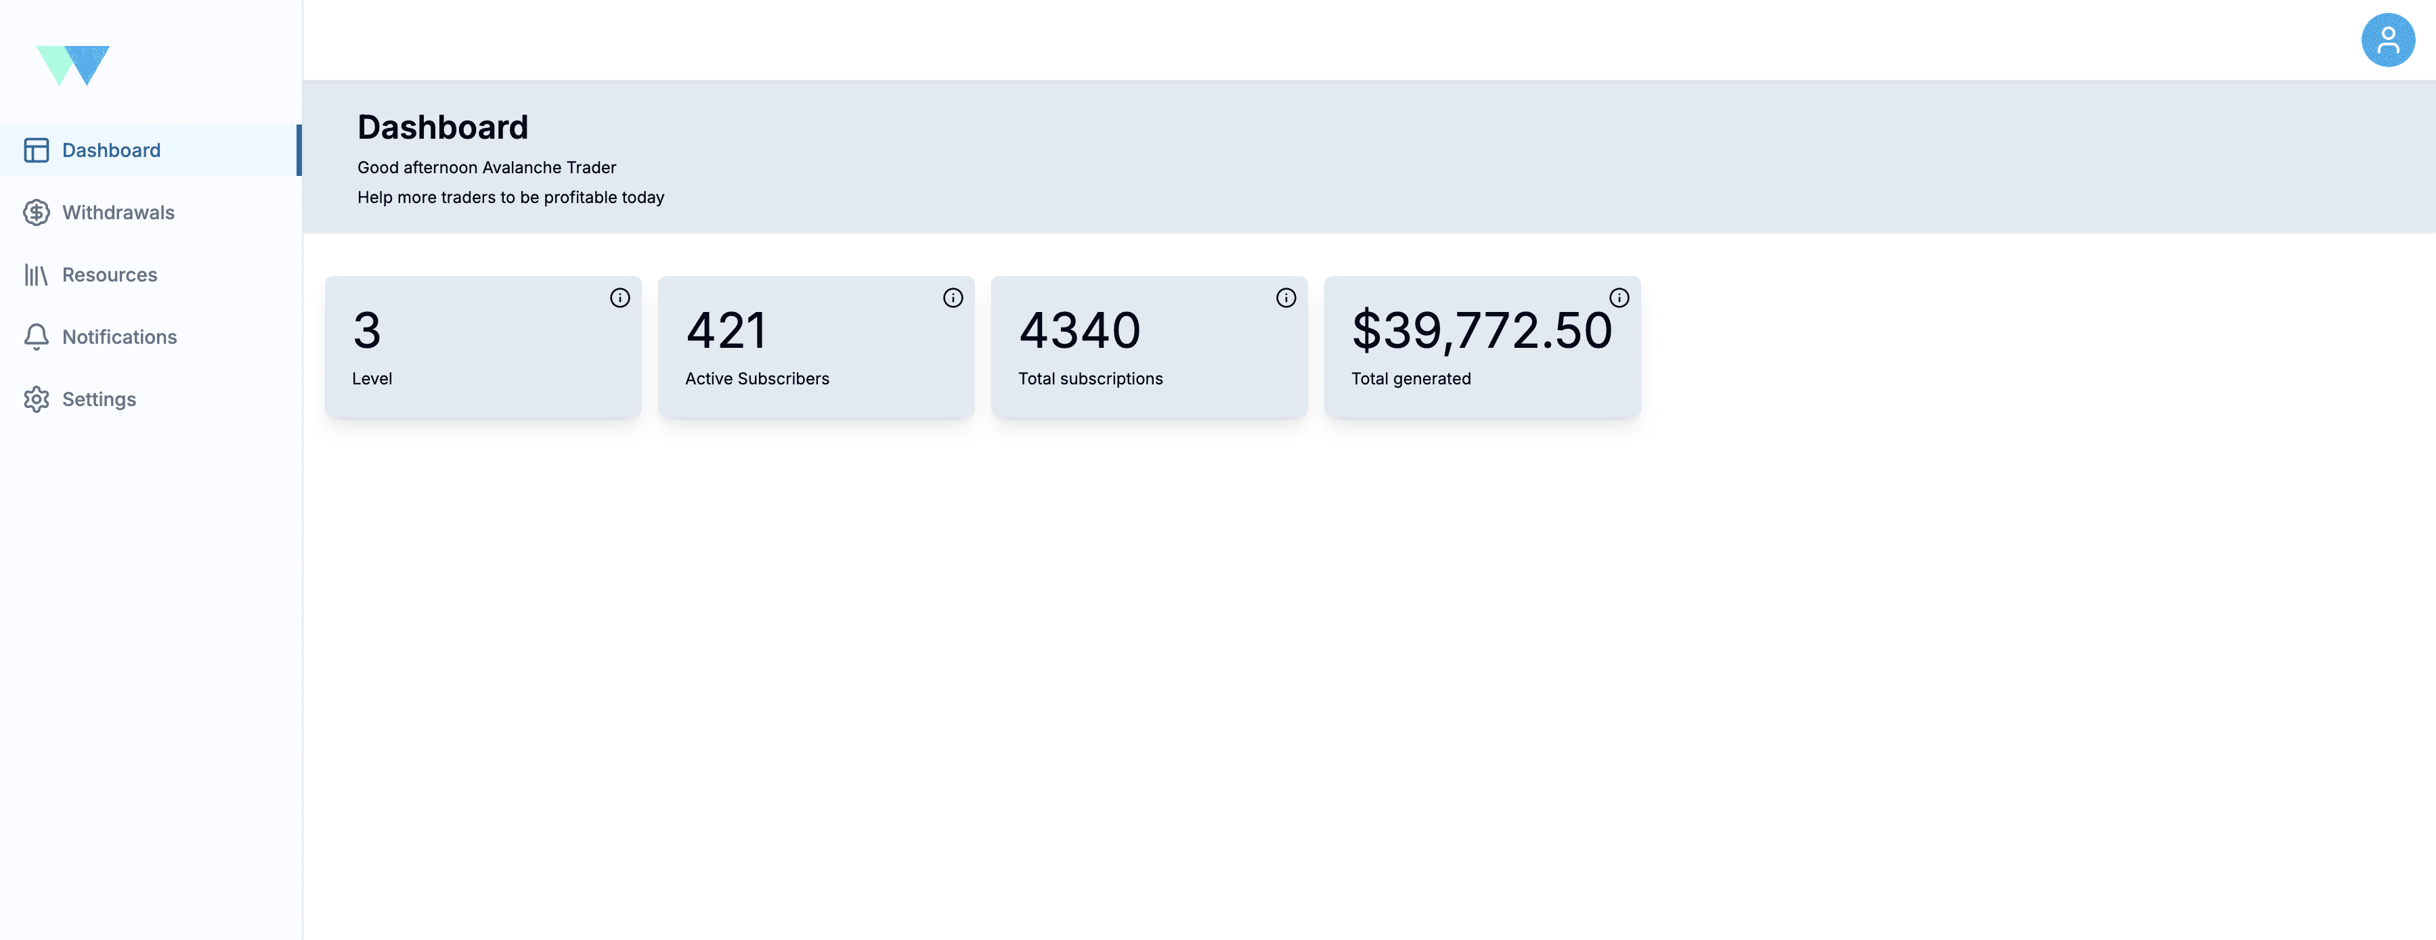
Task: Open the Withdrawals page
Action: coord(118,212)
